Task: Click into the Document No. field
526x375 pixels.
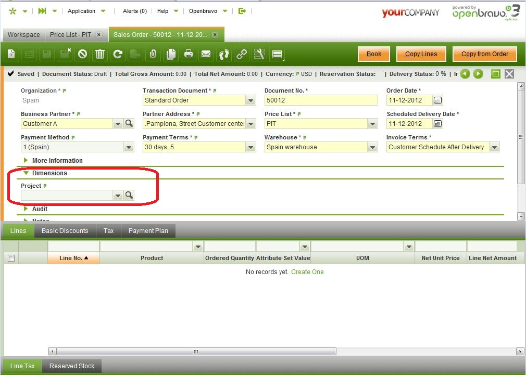Action: click(320, 100)
